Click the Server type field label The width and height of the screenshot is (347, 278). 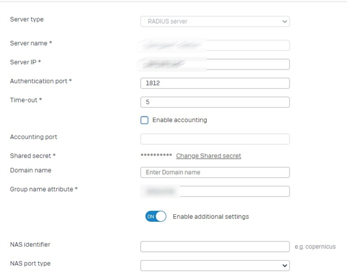[27, 20]
